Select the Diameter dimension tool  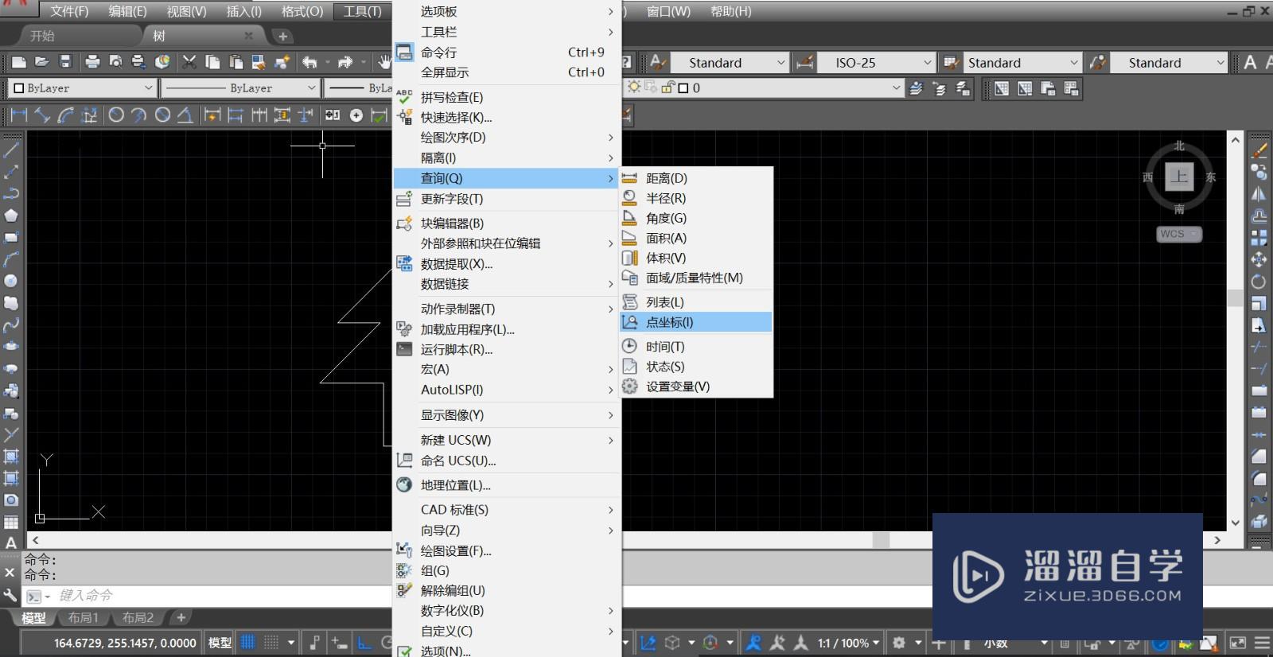162,115
